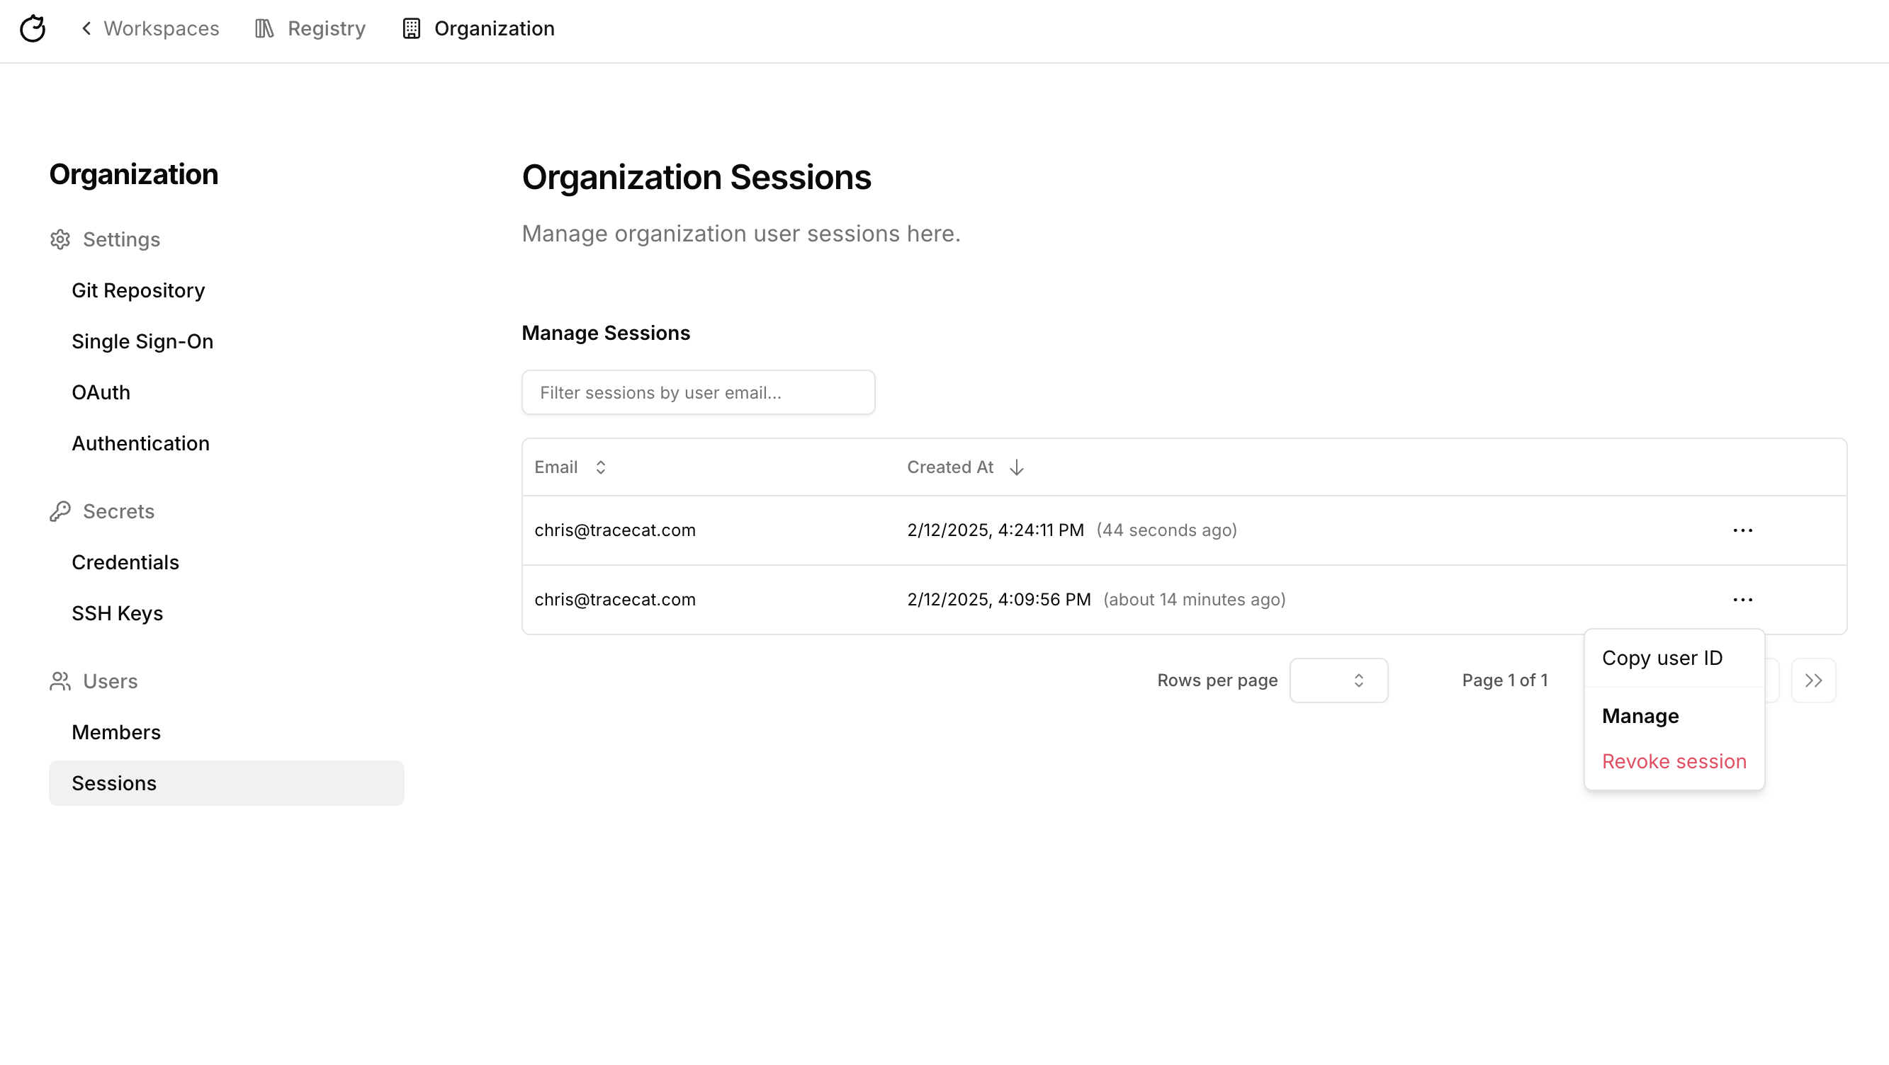Focus the filter sessions by email field
Image resolution: width=1889 pixels, height=1065 pixels.
point(698,393)
